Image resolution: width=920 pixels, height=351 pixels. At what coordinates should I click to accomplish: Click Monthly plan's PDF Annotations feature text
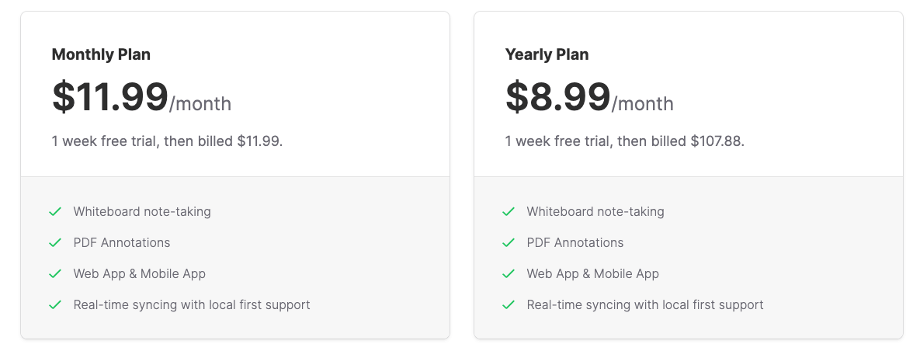122,242
